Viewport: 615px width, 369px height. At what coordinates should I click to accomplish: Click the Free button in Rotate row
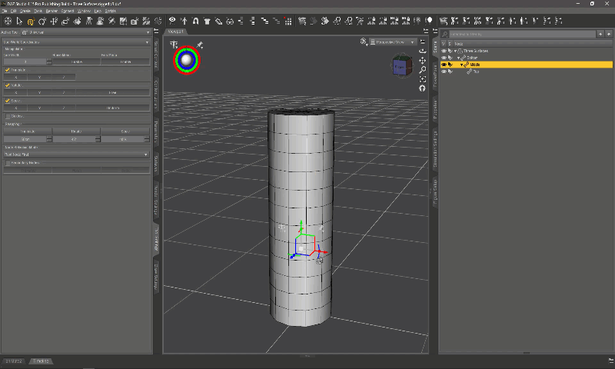click(x=112, y=92)
